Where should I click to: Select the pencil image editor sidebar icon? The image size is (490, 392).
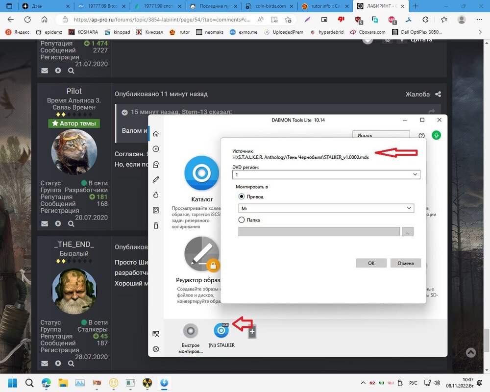coord(156,179)
